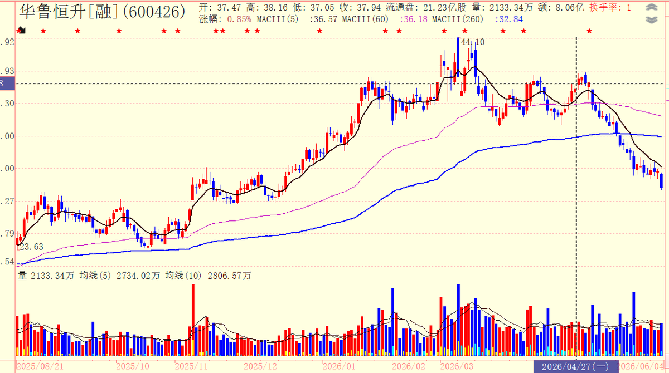Click the 2026/01 date on time axis

click(x=339, y=366)
